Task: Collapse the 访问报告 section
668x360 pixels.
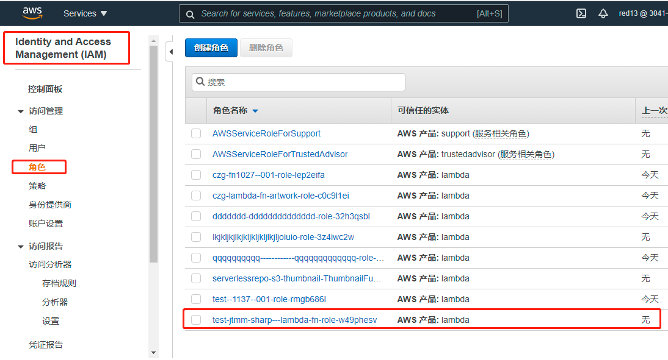Action: [20, 247]
